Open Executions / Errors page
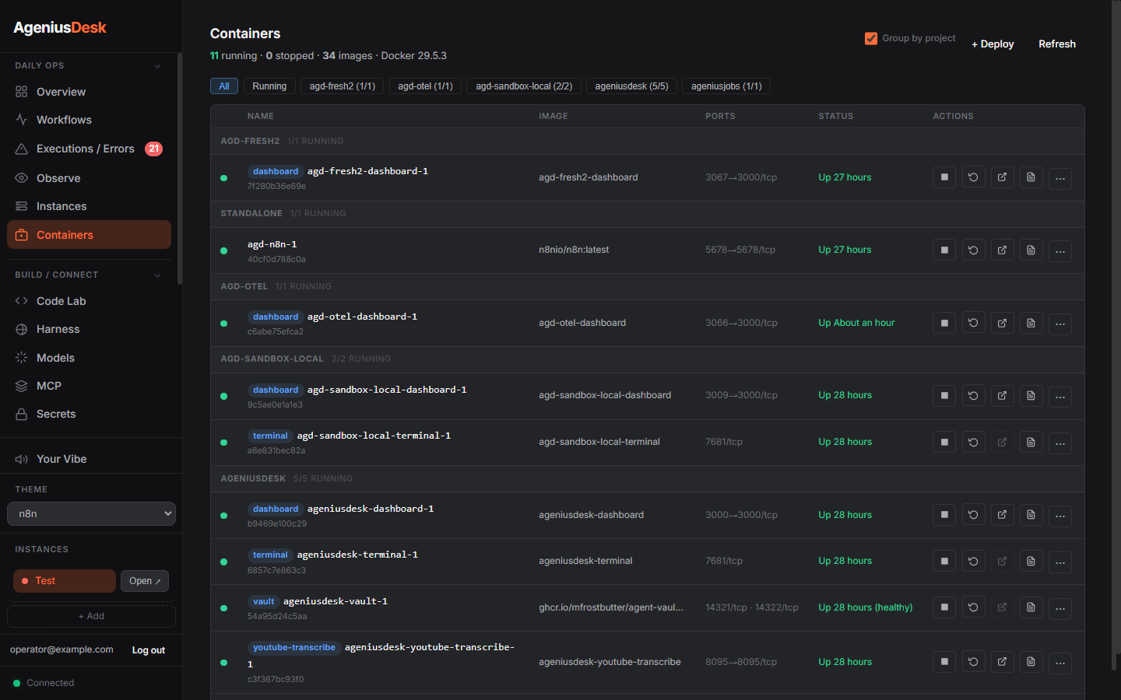Screen dimensions: 1121x700 [x=89, y=149]
